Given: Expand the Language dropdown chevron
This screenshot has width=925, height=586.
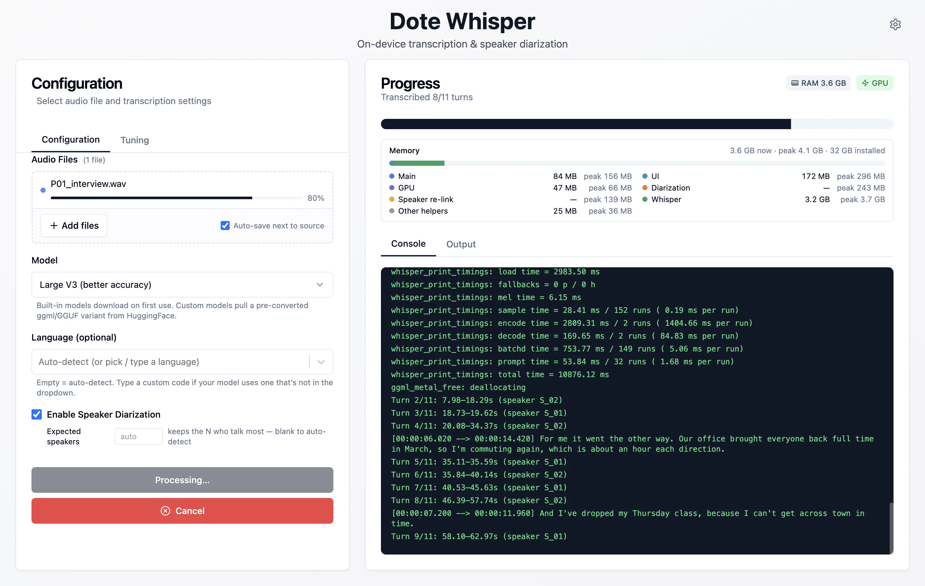Looking at the screenshot, I should [x=321, y=362].
